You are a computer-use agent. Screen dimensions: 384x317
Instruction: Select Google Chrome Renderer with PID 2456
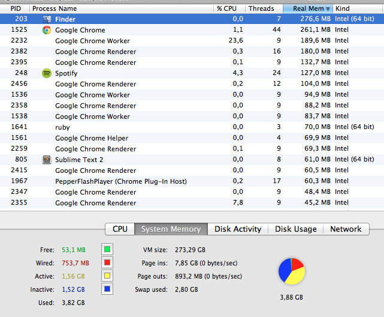192,84
